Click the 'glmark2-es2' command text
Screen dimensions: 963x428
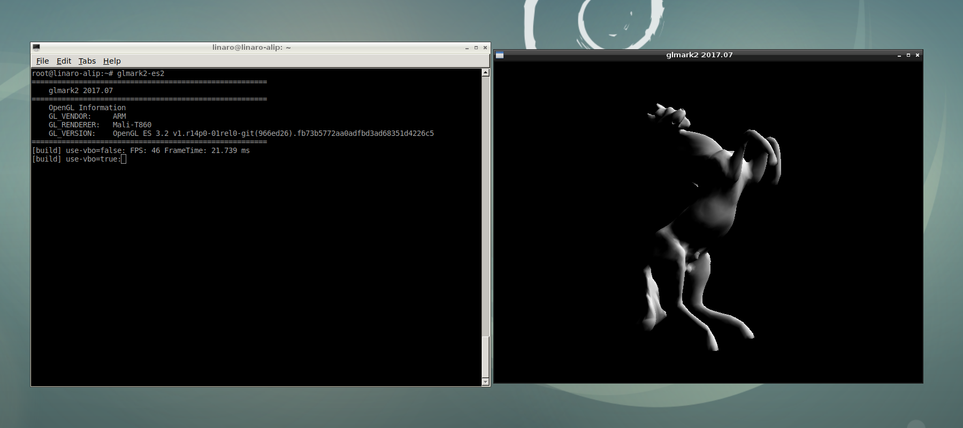tap(141, 73)
